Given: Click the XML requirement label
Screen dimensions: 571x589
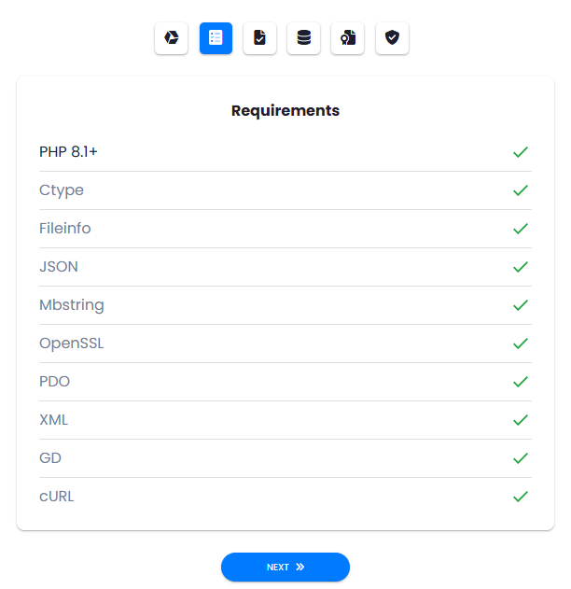Looking at the screenshot, I should point(54,420).
